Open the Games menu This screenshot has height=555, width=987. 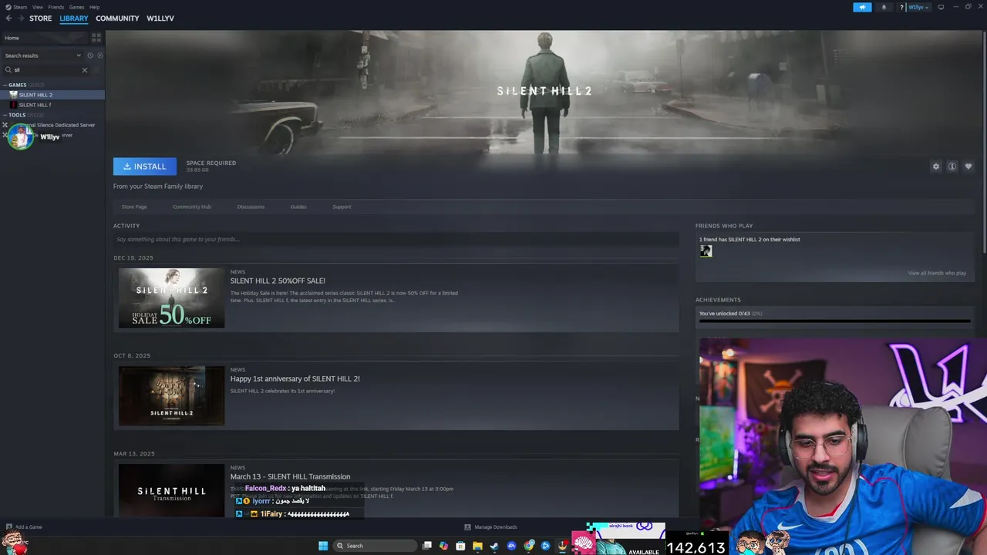(x=76, y=7)
